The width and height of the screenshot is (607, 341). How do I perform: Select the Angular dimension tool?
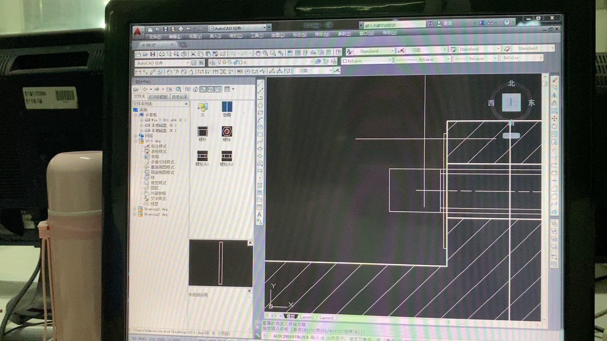click(x=191, y=72)
